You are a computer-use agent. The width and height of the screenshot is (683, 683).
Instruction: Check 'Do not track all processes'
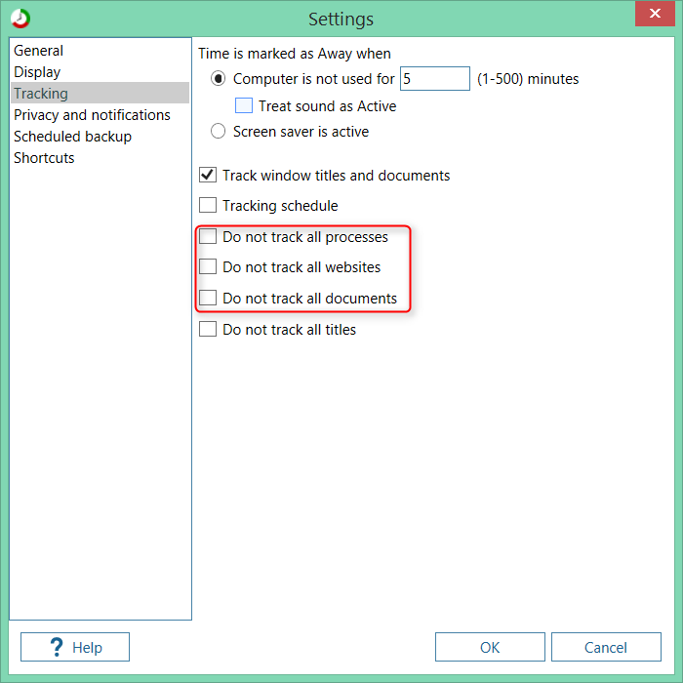coord(208,237)
